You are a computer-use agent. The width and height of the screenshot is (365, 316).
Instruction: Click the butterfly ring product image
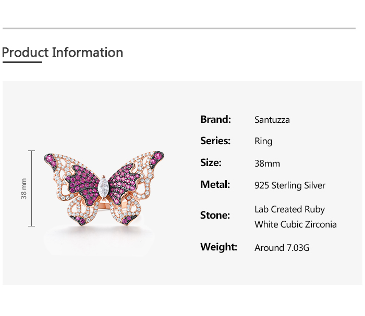tap(104, 187)
